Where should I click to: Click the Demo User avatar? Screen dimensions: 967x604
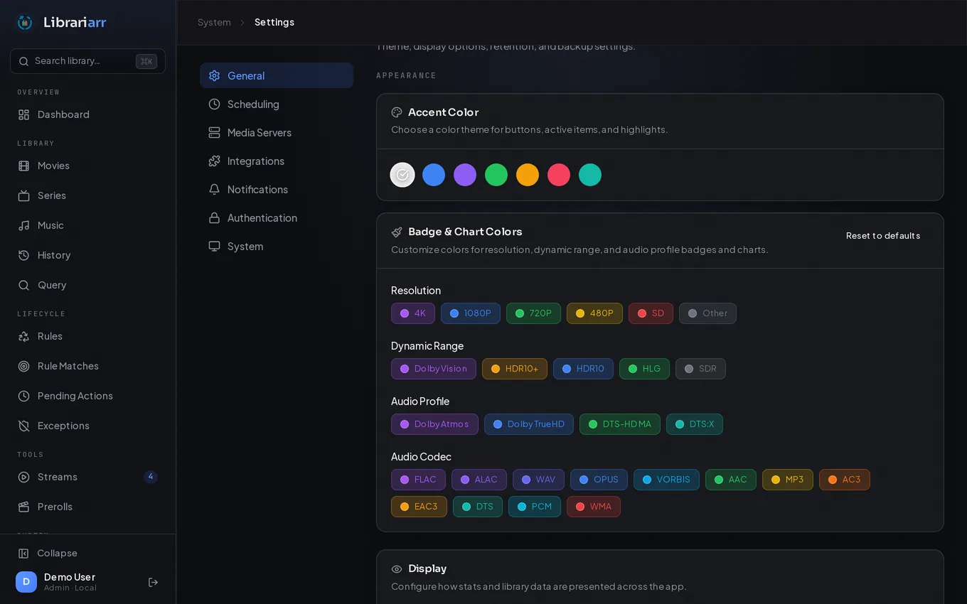coord(26,582)
